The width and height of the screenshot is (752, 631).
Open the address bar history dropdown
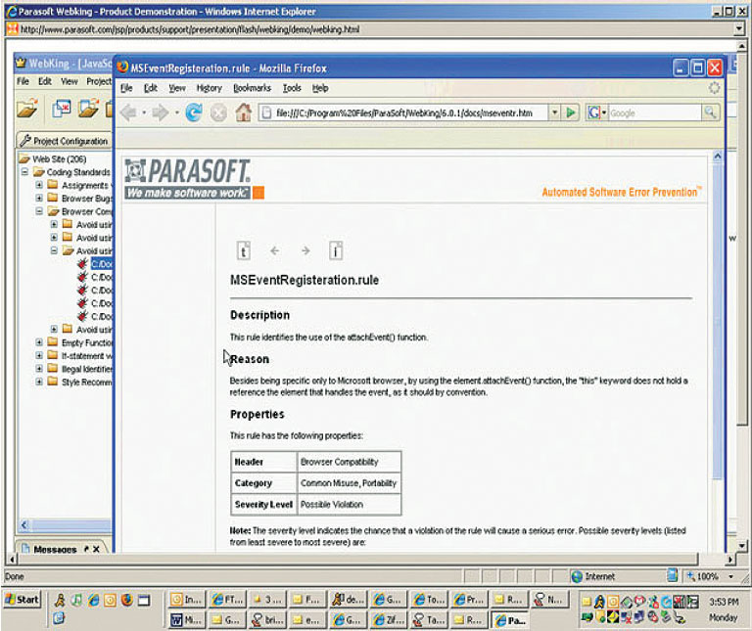point(554,113)
